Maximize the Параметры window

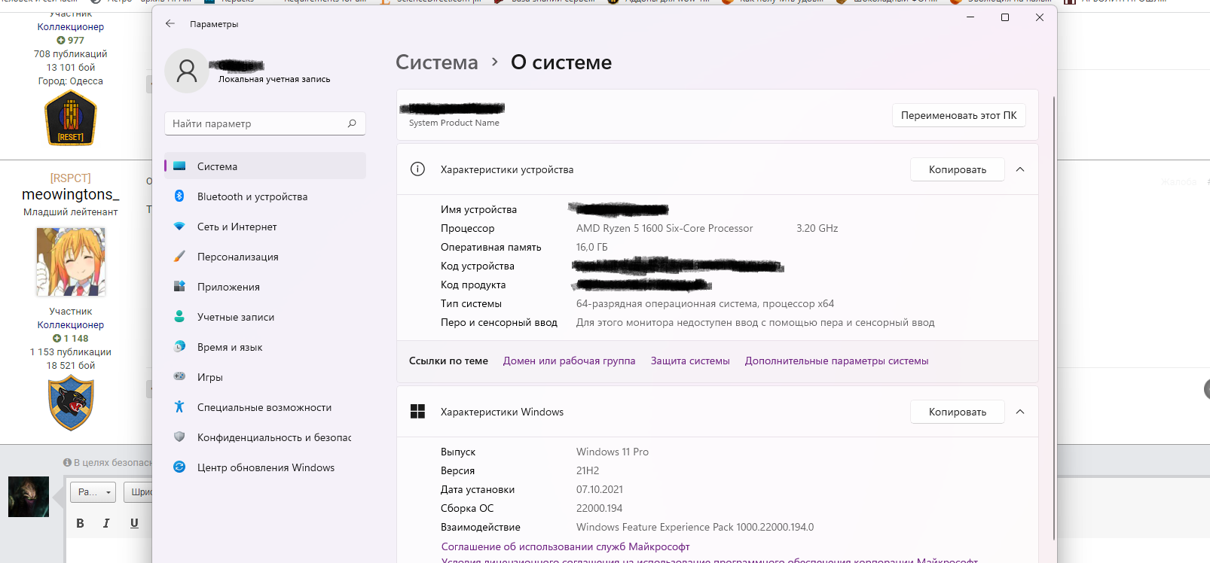[x=1005, y=17]
